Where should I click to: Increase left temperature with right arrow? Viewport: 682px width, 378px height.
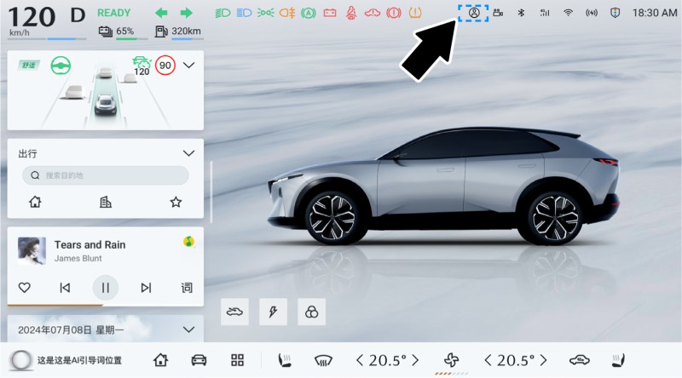tap(415, 360)
